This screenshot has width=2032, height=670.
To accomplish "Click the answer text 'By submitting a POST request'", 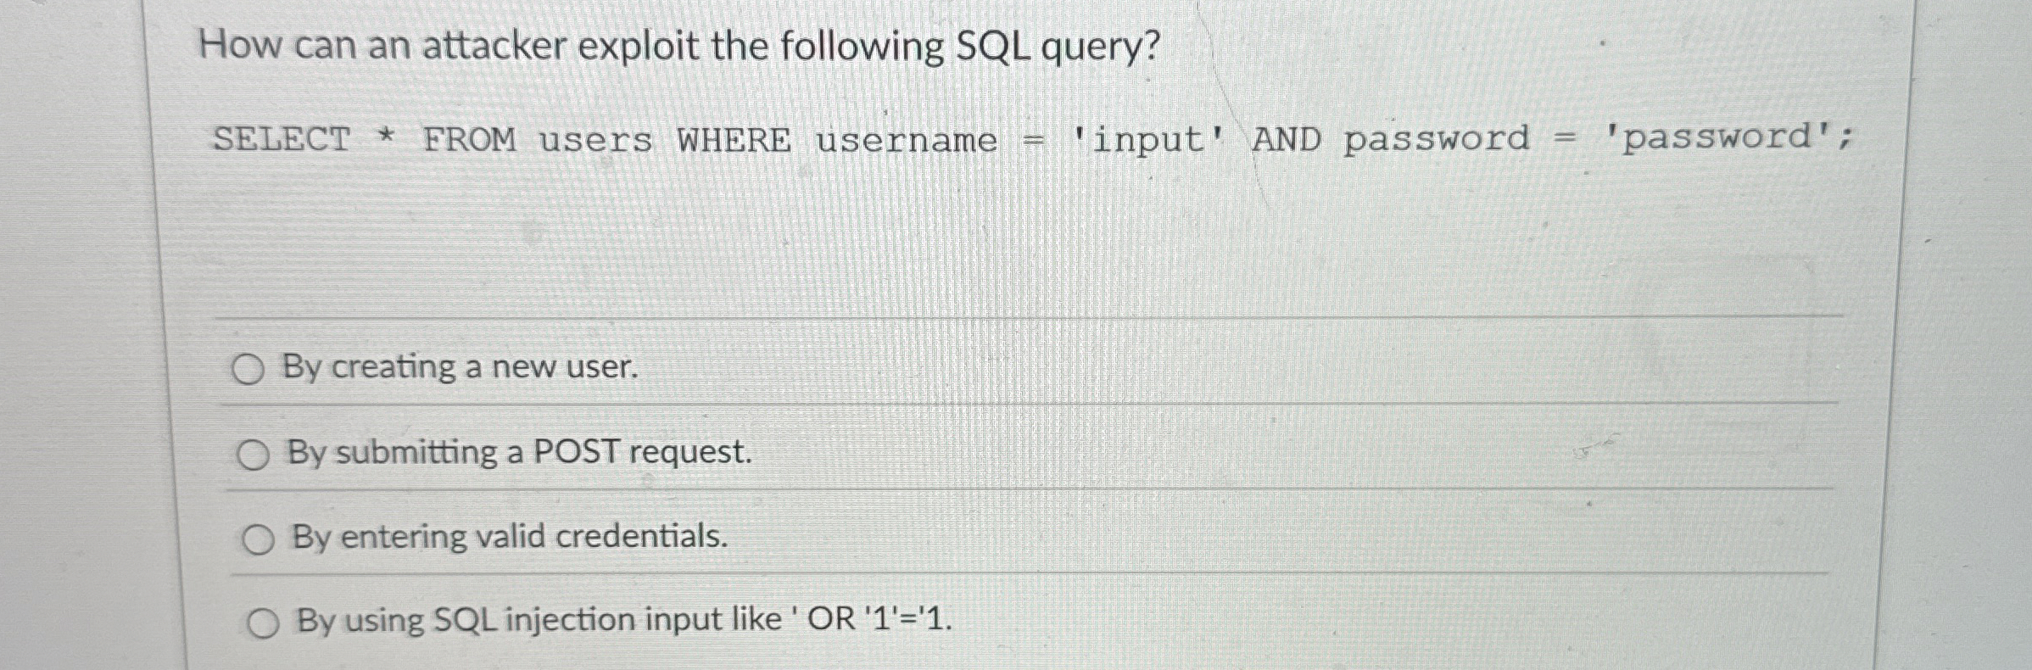I will click(x=517, y=455).
